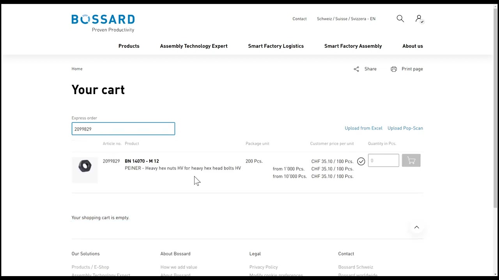Open product BN 14070 - M 12

coord(142,161)
